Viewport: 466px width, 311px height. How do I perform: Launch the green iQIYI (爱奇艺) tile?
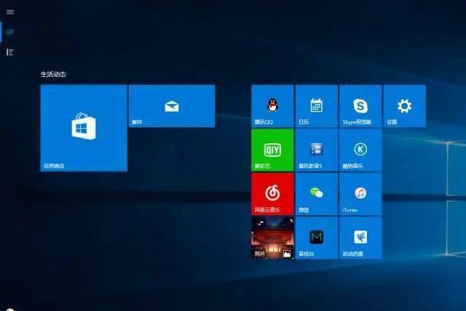pos(272,150)
